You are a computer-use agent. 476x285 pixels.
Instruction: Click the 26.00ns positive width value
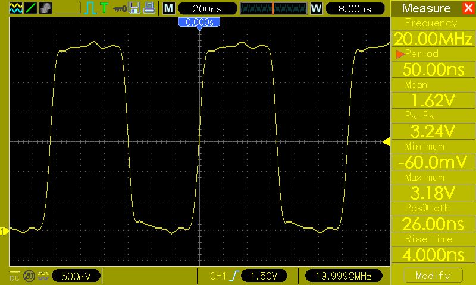[x=433, y=223]
